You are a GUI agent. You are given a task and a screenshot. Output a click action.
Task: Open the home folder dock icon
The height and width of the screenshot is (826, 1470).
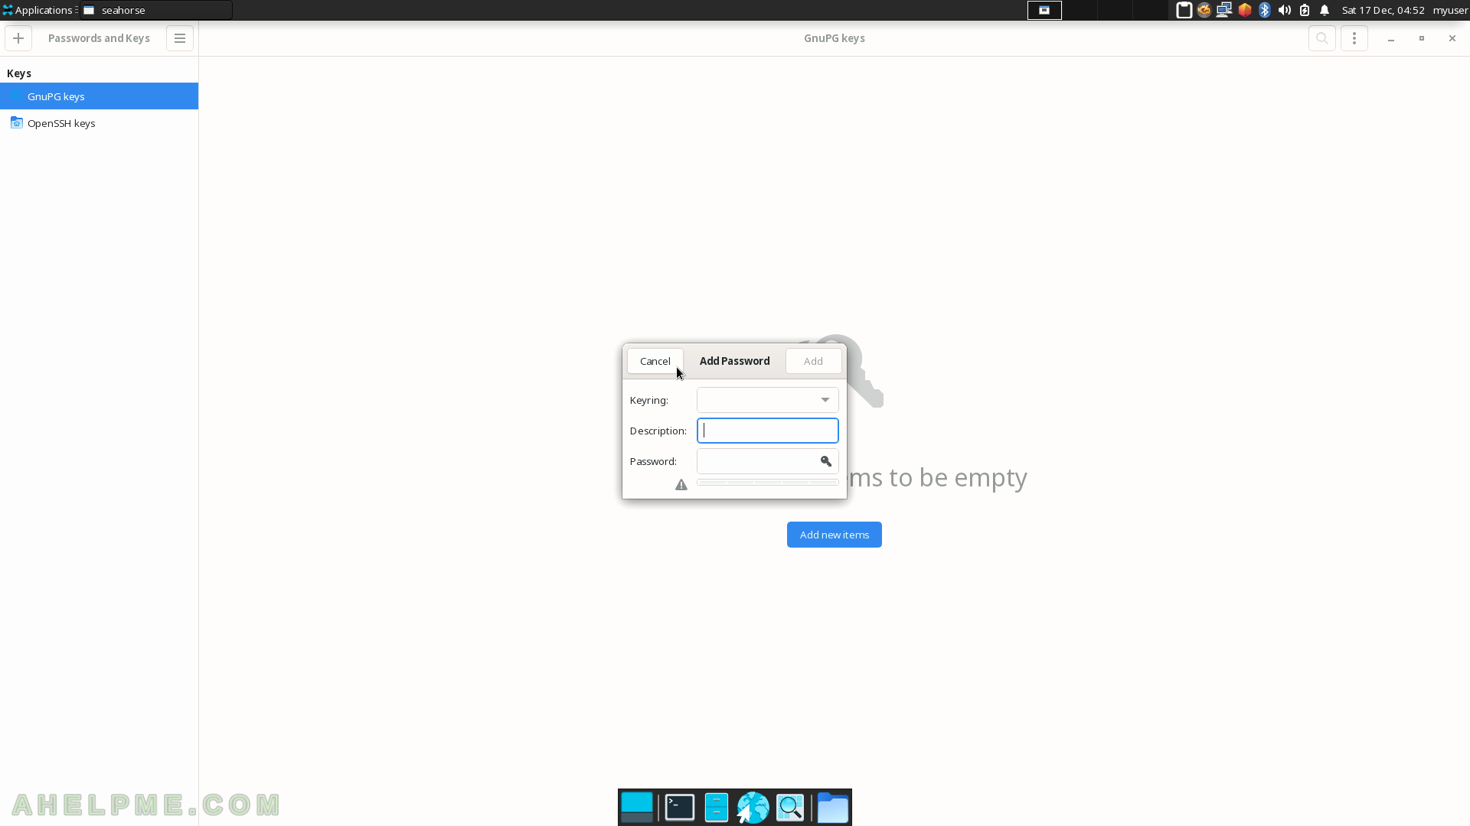click(833, 808)
